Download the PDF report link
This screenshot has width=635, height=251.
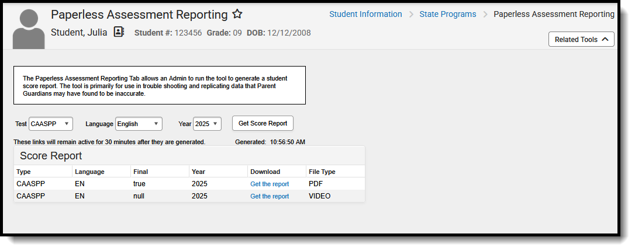pos(270,184)
